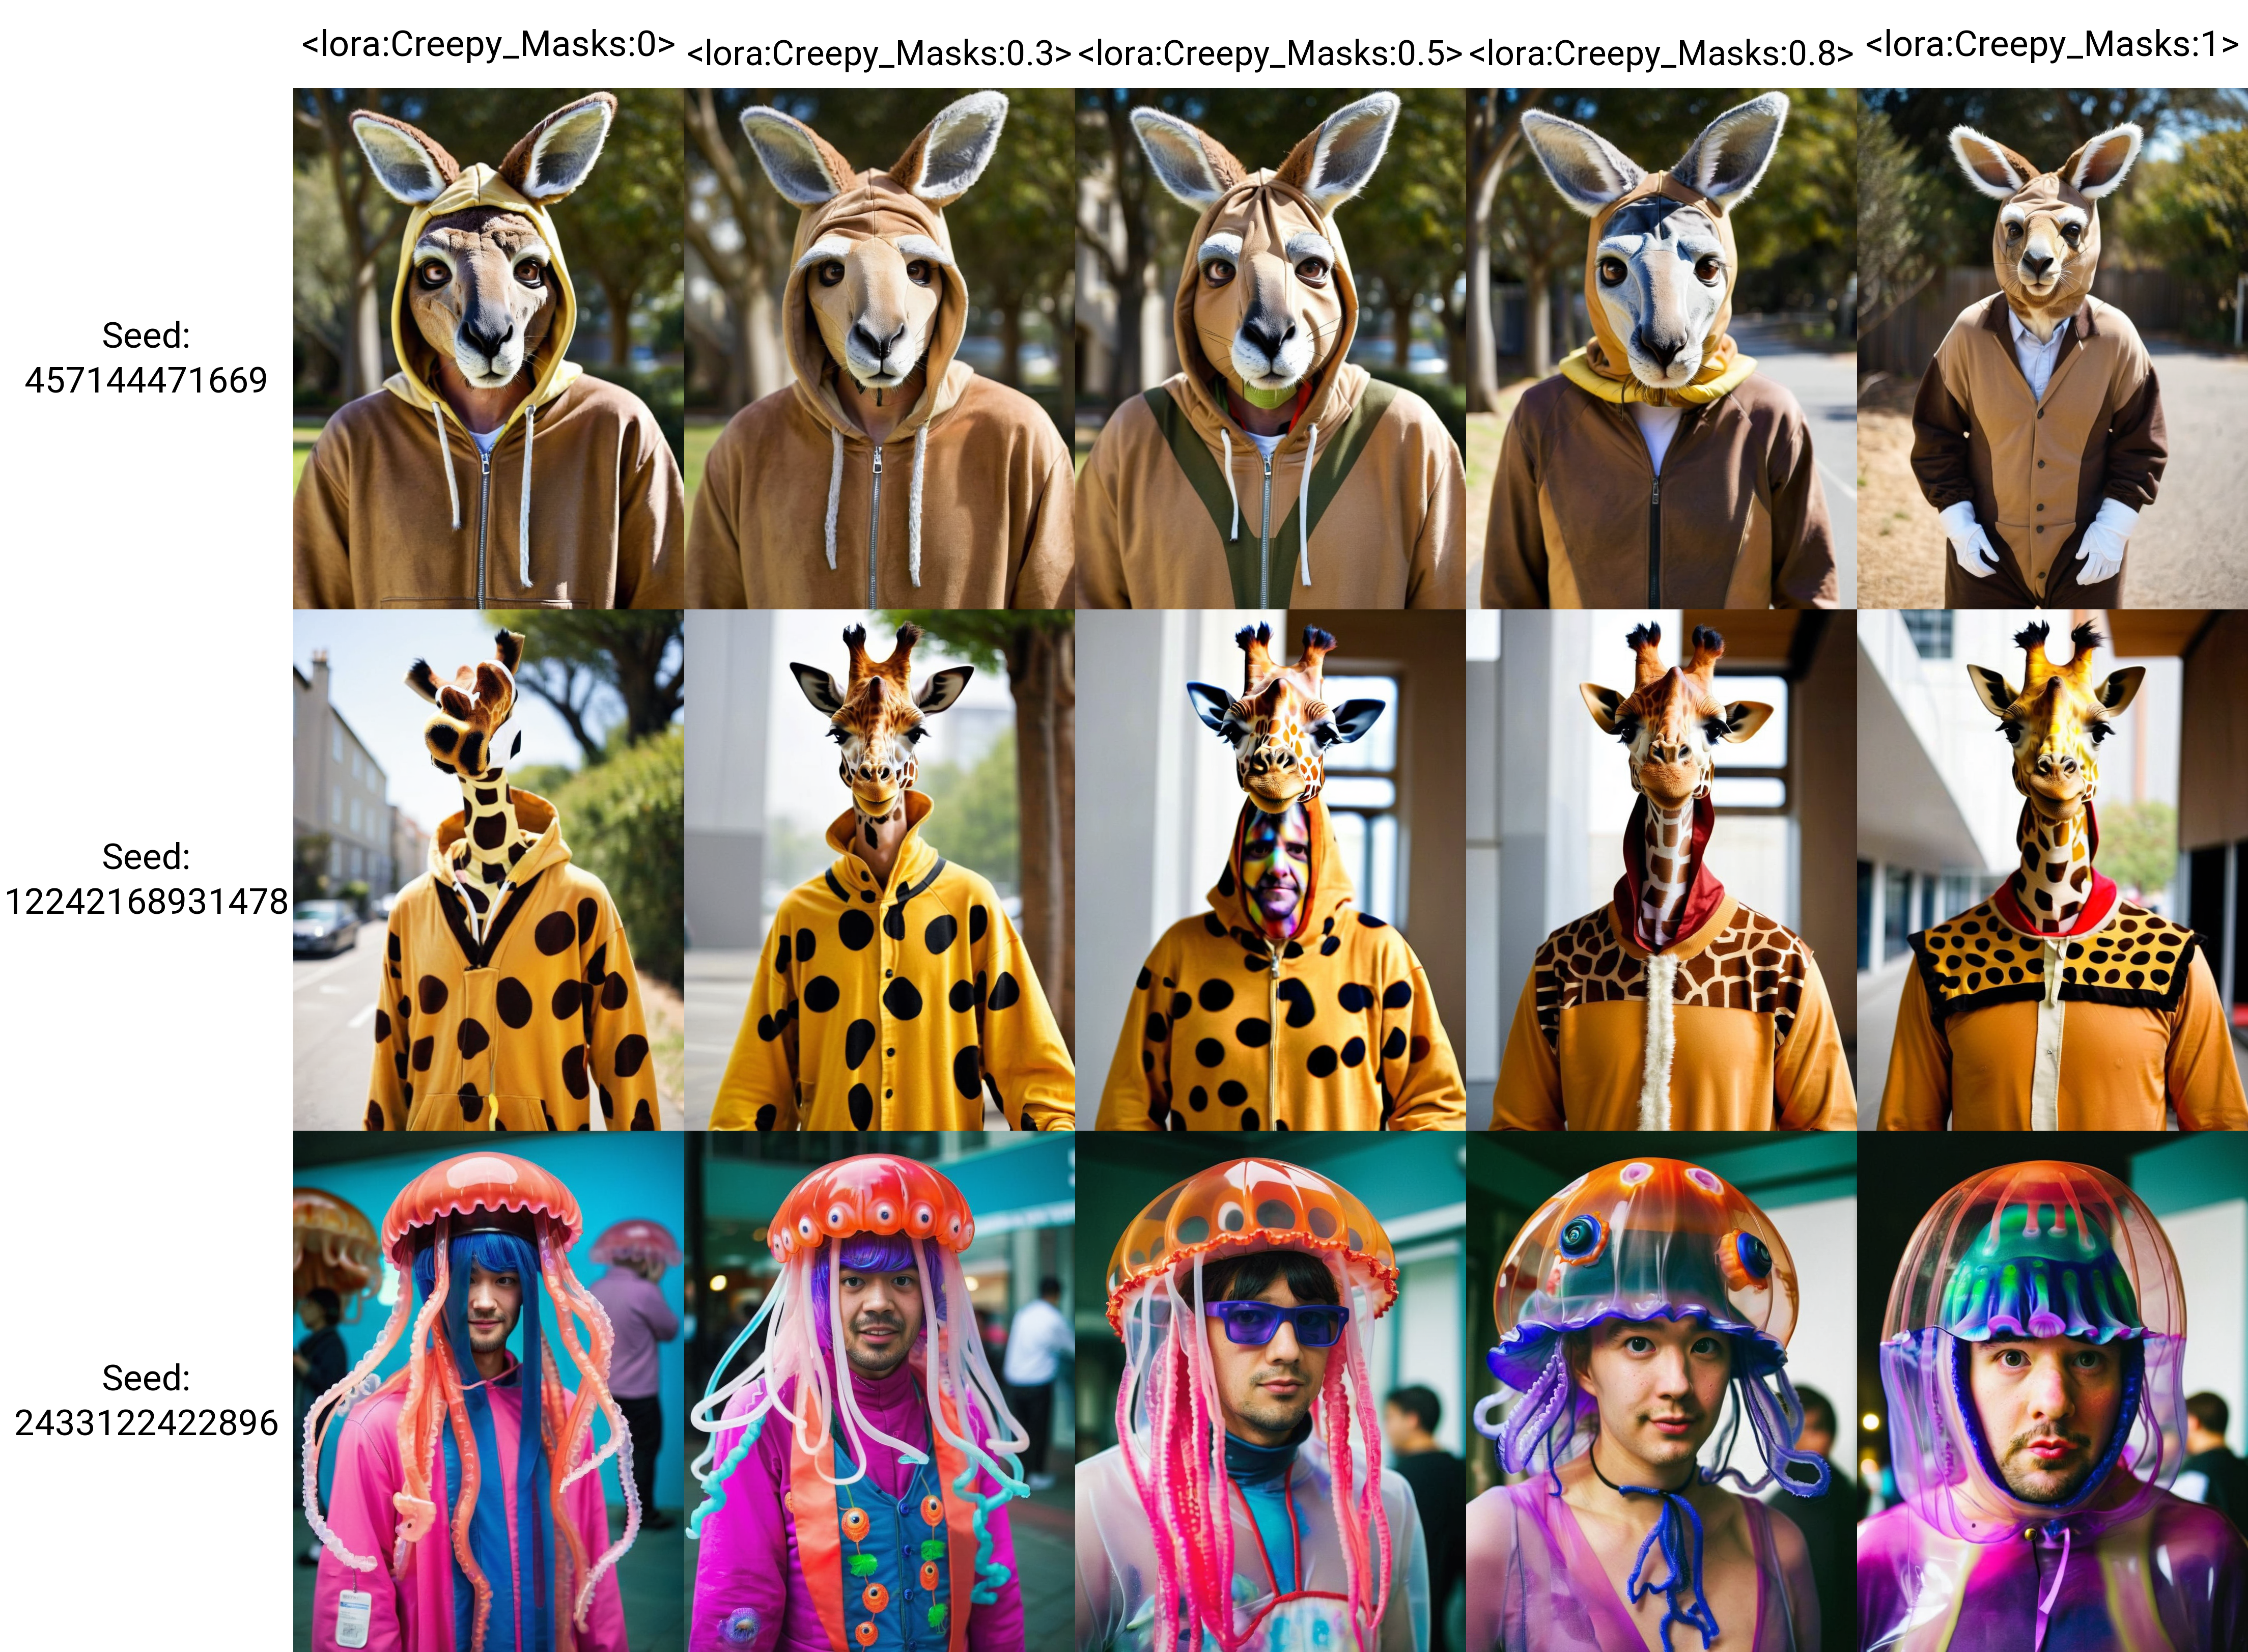Open jellyfish image at LoRA weight 0.3
The width and height of the screenshot is (2248, 1652).
click(x=879, y=1391)
